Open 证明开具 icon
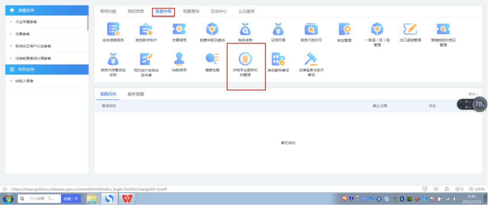 pos(277,29)
